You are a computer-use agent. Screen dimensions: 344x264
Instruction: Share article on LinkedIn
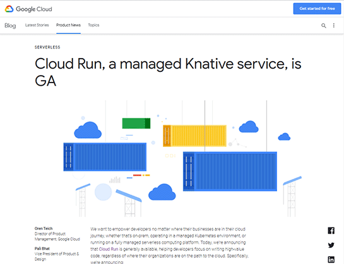pos(331,260)
